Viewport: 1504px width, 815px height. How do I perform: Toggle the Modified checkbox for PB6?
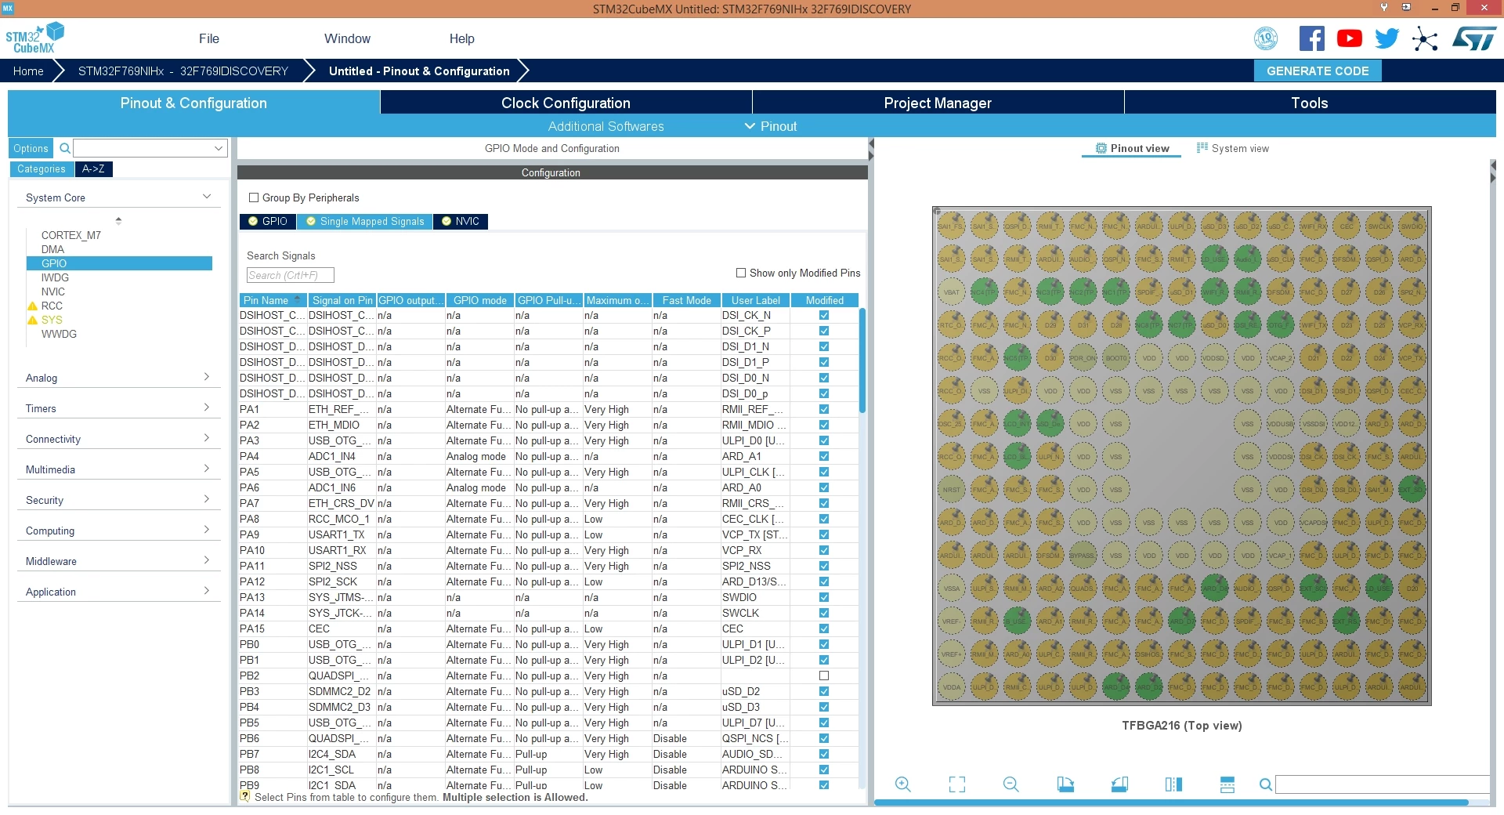tap(824, 738)
